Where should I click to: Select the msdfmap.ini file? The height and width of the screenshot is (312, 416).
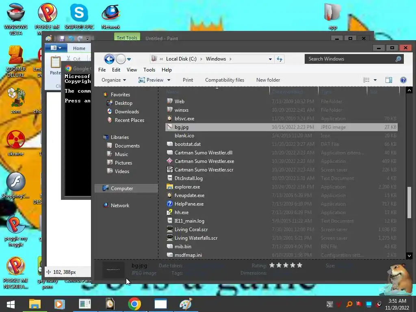pos(188,255)
